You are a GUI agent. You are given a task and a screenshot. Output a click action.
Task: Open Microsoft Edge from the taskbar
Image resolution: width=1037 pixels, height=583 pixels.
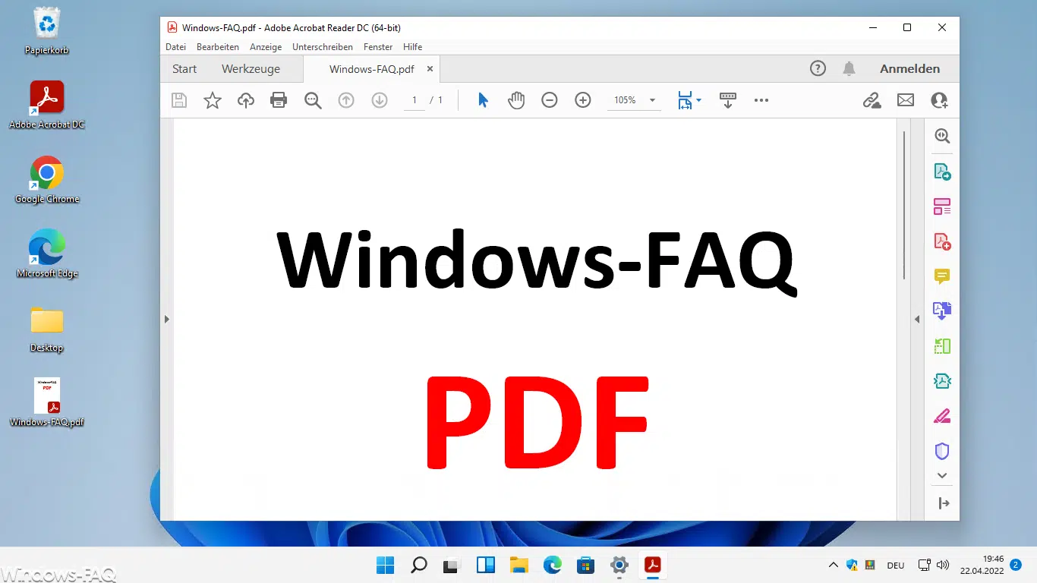pos(552,565)
